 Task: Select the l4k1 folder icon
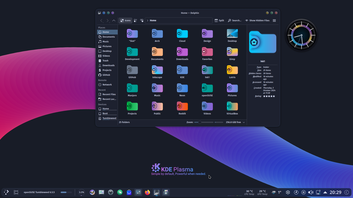207,70
